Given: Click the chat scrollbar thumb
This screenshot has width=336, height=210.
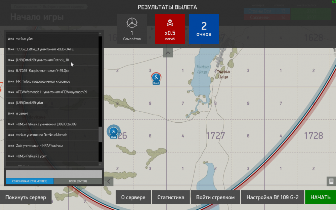Looking at the screenshot, I should click(x=100, y=134).
